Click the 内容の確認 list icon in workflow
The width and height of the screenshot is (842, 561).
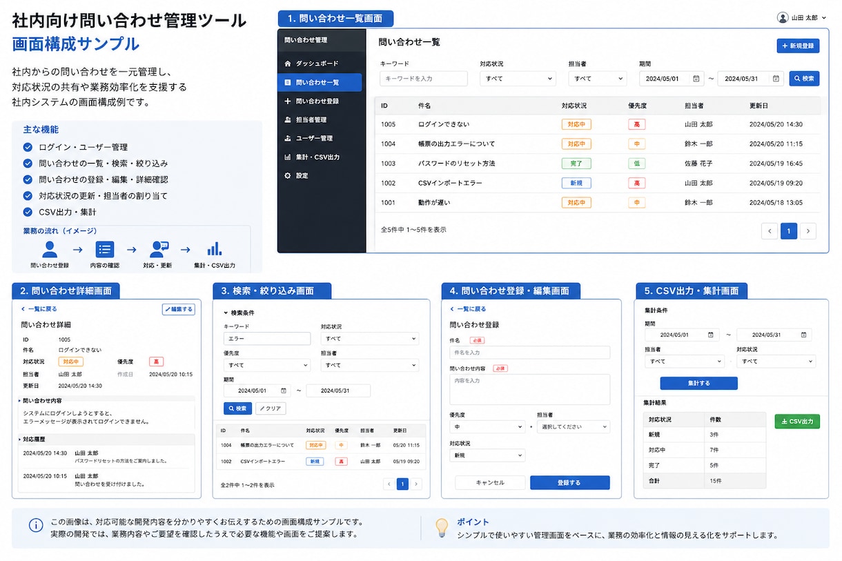pos(105,250)
